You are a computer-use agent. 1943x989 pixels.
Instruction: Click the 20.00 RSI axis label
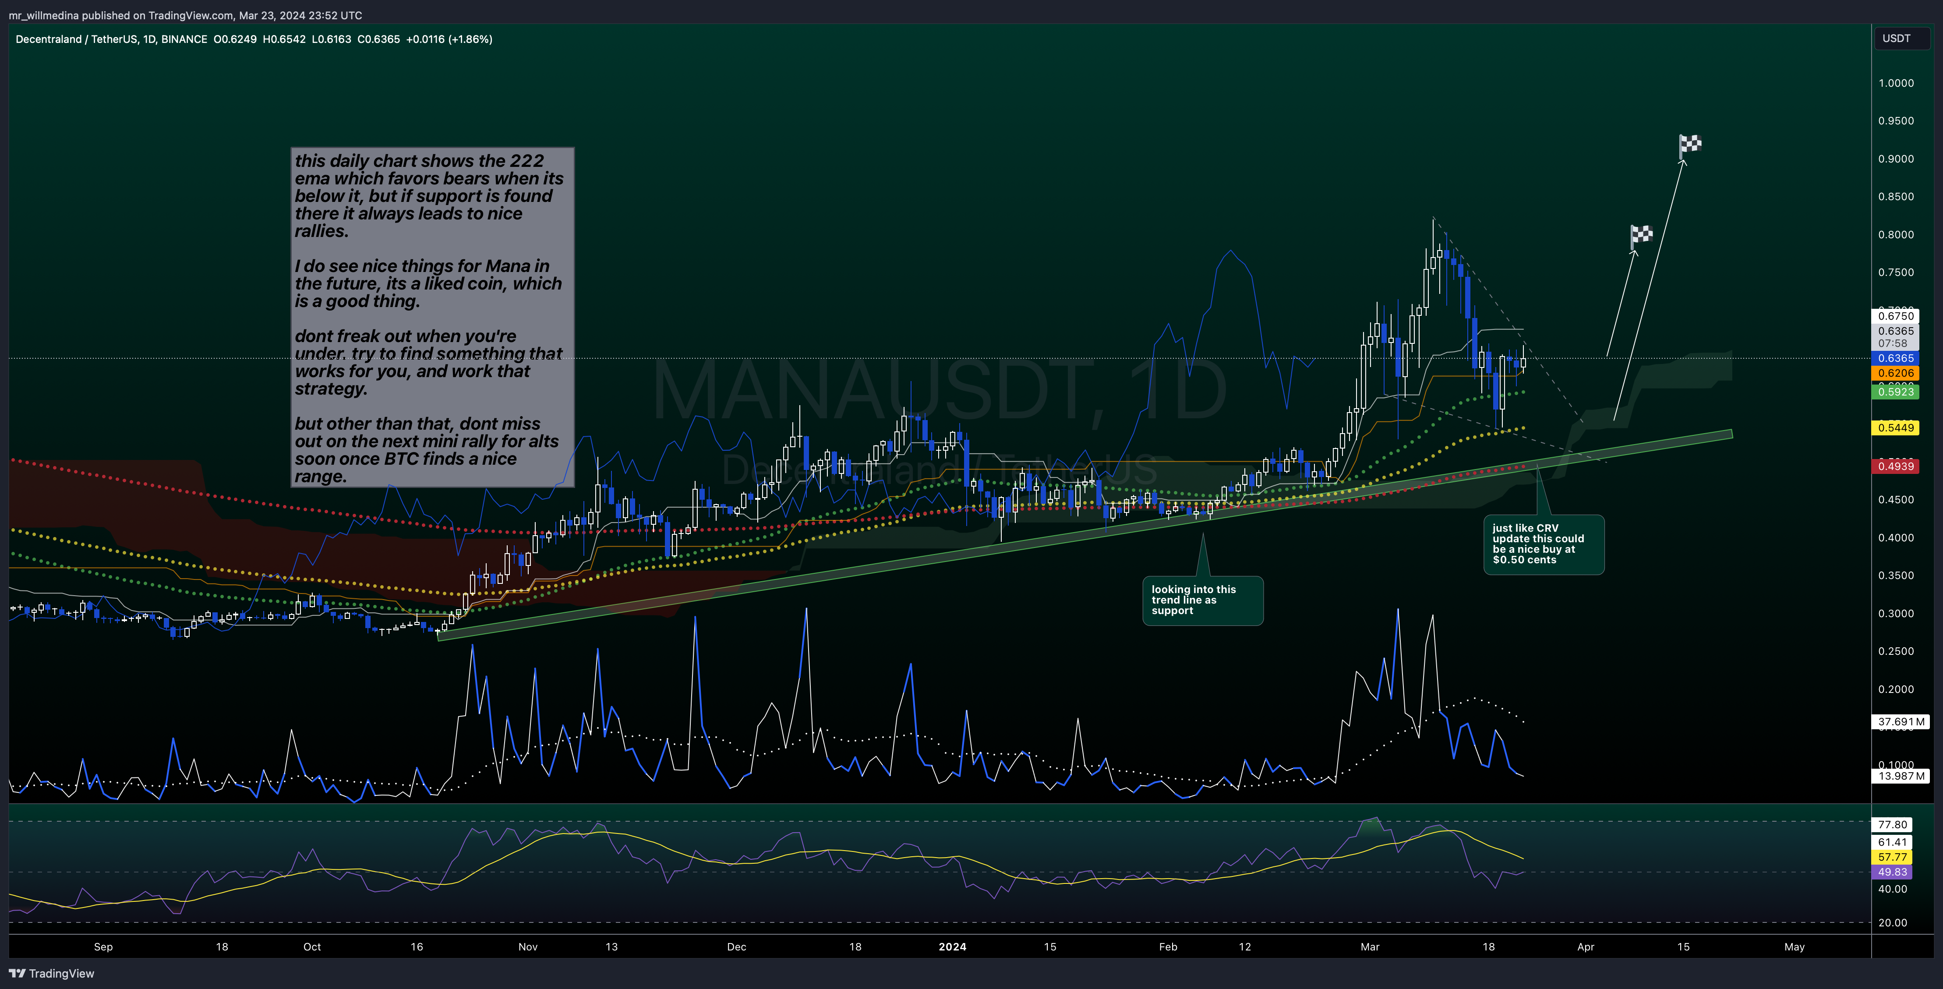(1893, 923)
